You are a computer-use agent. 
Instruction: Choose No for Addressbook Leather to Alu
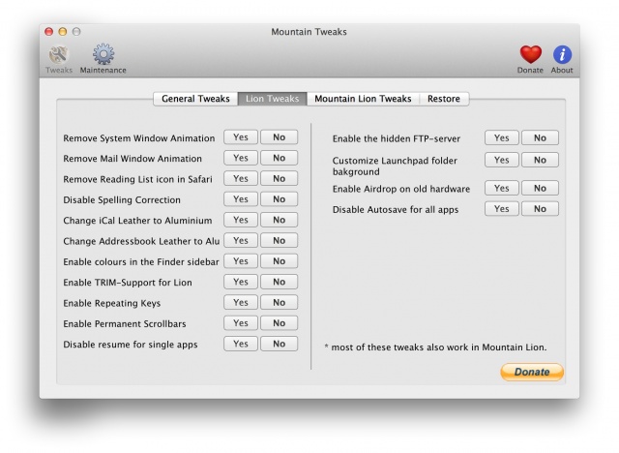[x=279, y=240]
